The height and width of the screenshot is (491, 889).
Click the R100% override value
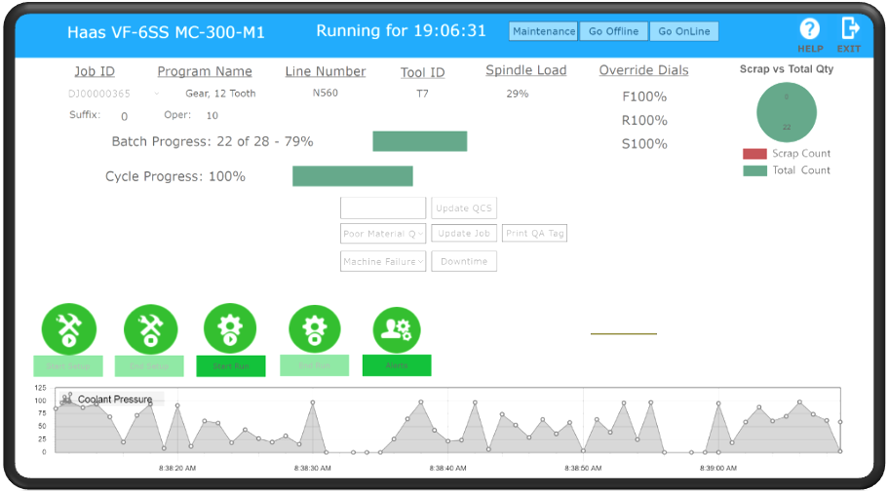click(x=644, y=121)
